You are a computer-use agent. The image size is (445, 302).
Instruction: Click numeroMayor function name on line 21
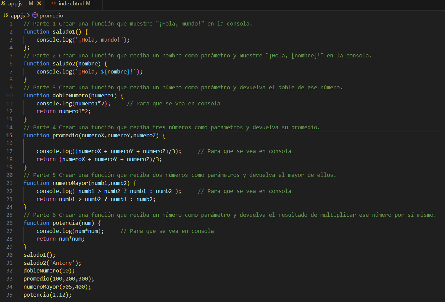click(70, 183)
